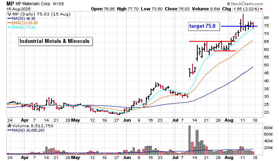279x161 pixels.
Task: Click the Aug label on the price chart date axis
Action: click(229, 120)
